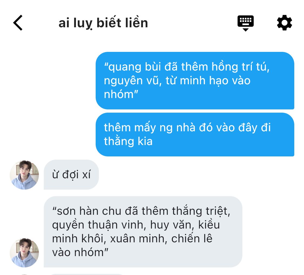304x275 pixels.
Task: Hide the keyboard with keyboard icon
Action: point(245,23)
